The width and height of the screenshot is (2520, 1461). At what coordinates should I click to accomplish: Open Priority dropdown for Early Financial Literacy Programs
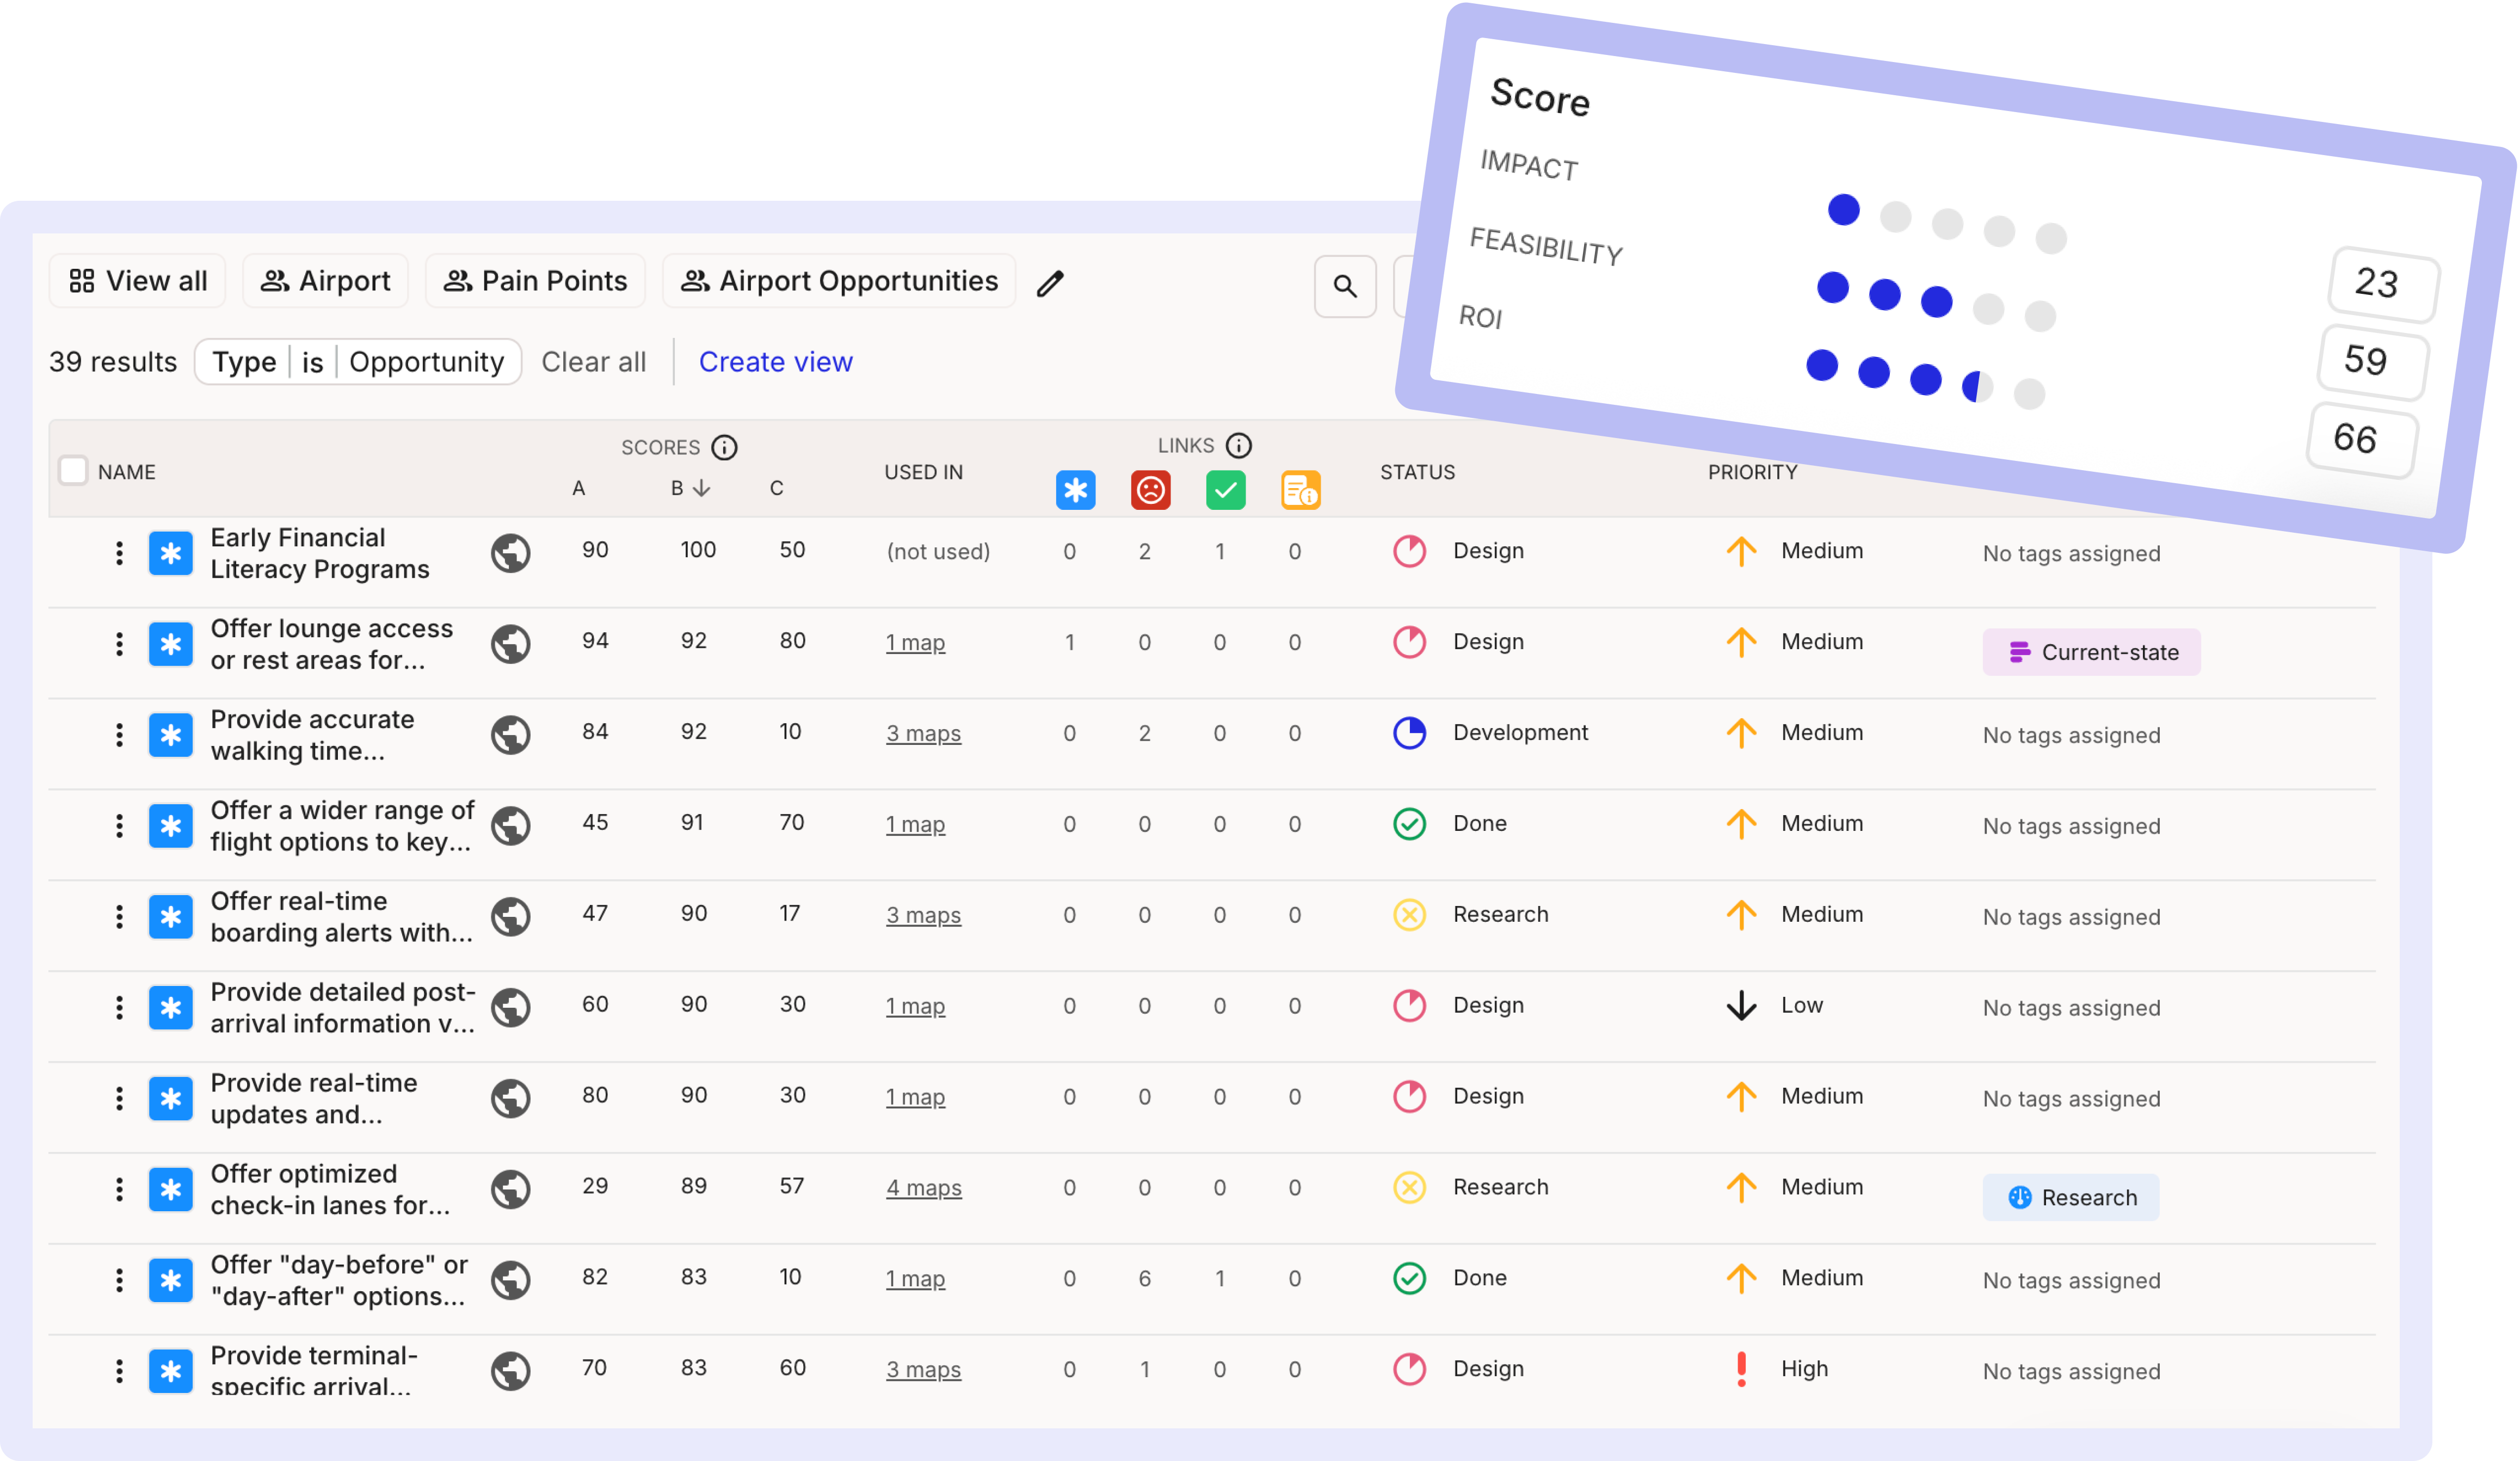click(1794, 551)
